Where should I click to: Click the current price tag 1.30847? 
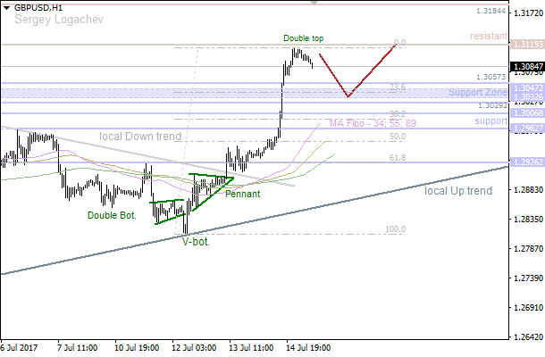tap(525, 66)
